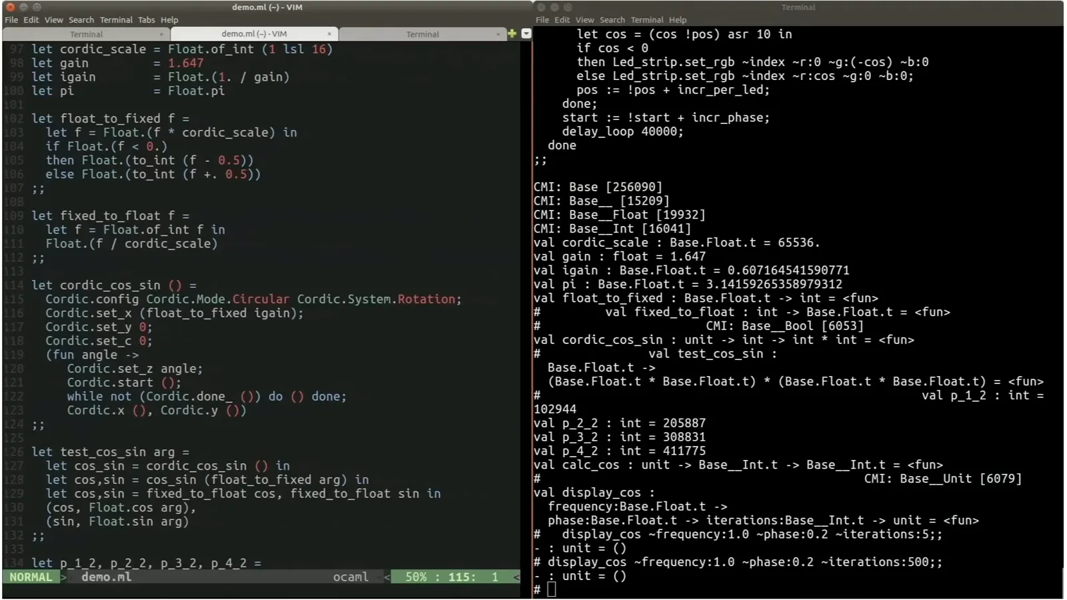Close the Terminal tab left of demo.ml
1067x600 pixels.
161,34
